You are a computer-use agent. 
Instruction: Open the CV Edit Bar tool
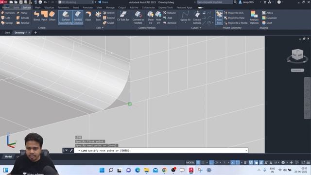coord(123,16)
